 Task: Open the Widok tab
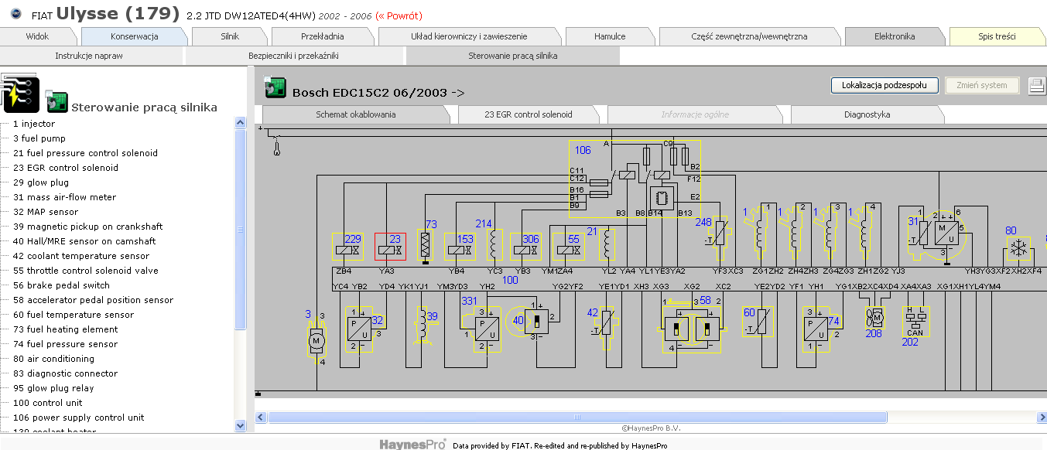click(x=37, y=36)
